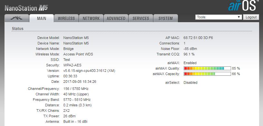Click the Status section heading
This screenshot has height=126, width=263.
click(x=18, y=29)
